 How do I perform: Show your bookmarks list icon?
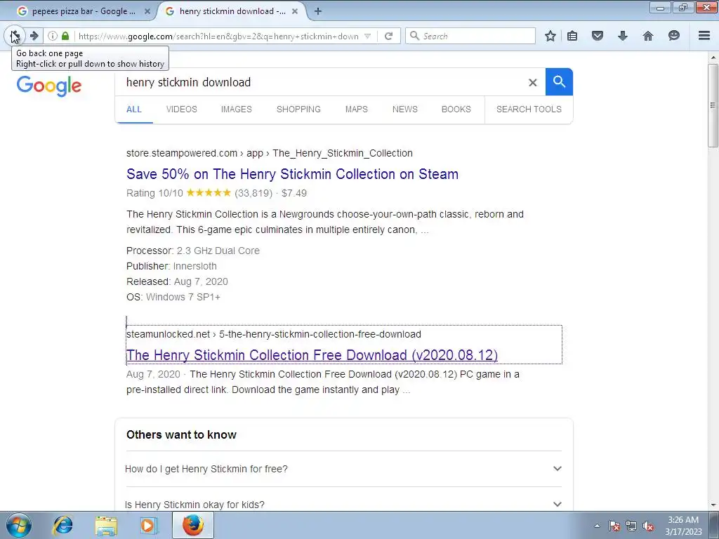572,36
